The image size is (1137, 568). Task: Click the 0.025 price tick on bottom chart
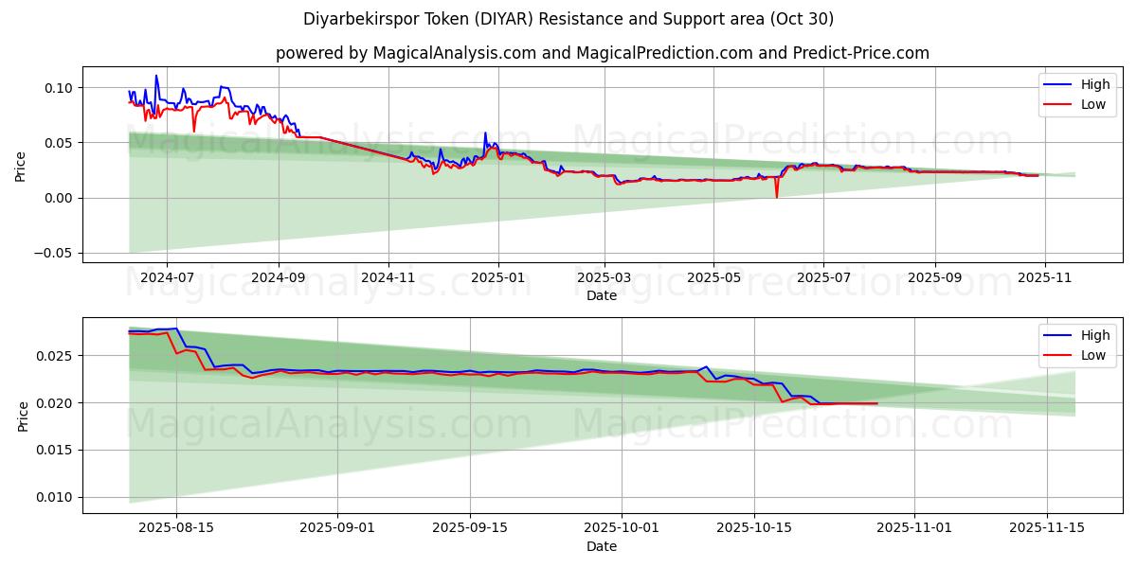(55, 356)
